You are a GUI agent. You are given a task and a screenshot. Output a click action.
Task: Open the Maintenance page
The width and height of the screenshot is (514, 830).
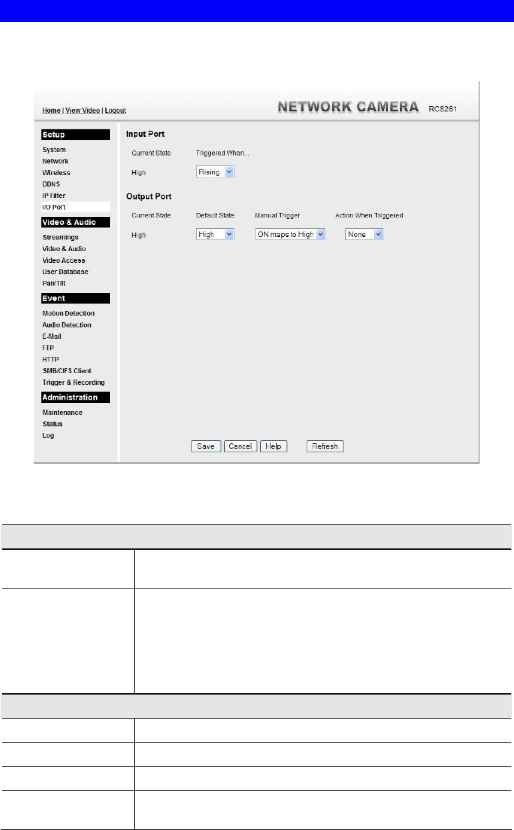click(x=62, y=412)
